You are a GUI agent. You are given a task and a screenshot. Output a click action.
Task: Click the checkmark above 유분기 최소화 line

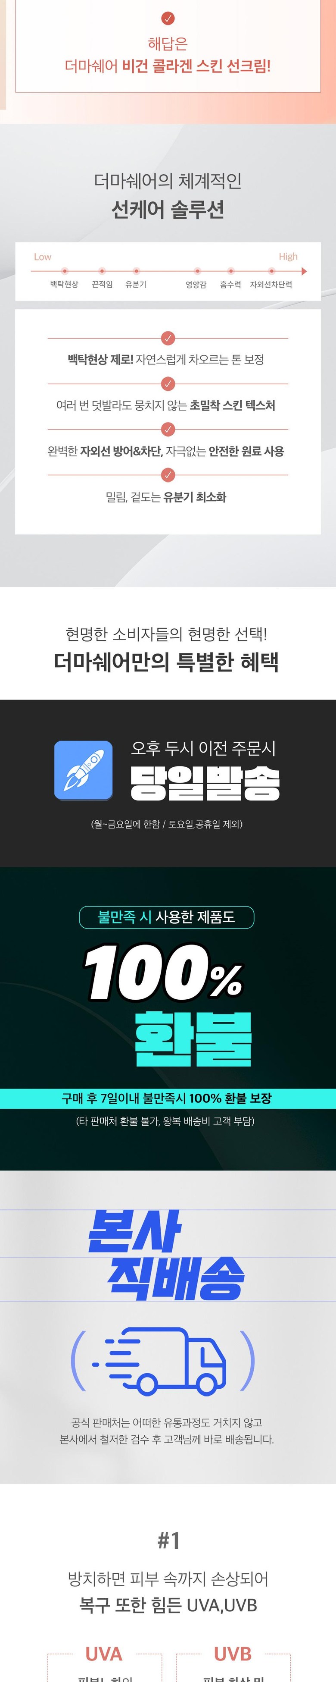[168, 475]
